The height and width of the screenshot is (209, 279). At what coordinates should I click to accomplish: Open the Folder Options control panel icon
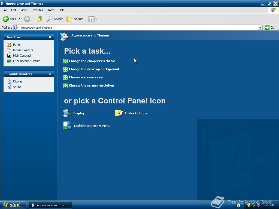point(119,113)
